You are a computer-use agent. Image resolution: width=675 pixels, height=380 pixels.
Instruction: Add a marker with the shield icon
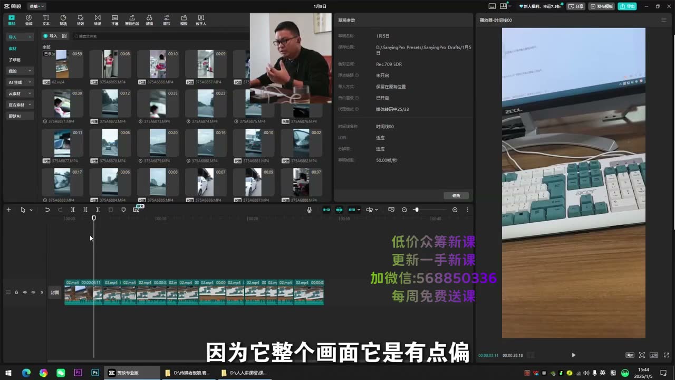[x=123, y=210]
